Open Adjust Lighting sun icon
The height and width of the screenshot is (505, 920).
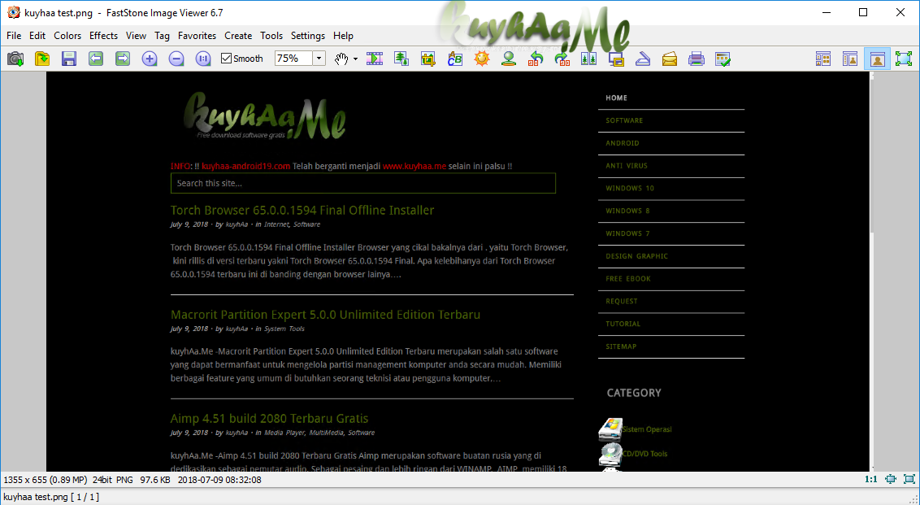(482, 59)
